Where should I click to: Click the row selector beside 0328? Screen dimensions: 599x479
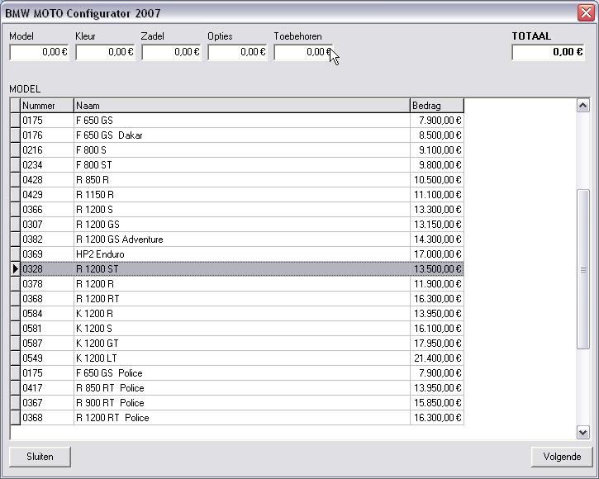click(15, 269)
